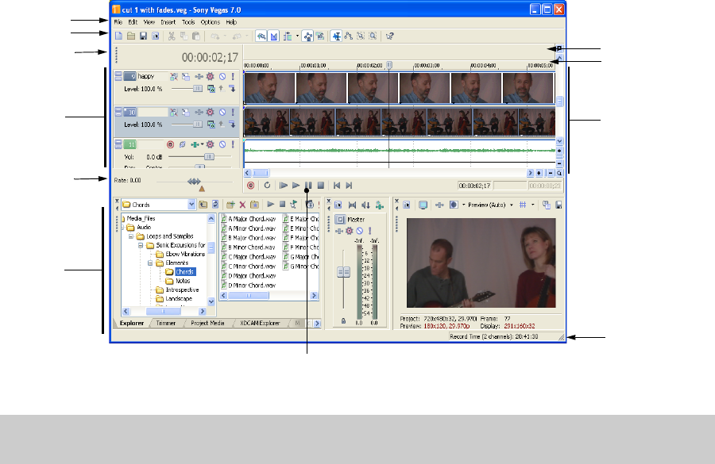
Task: Open the Tools menu
Action: tap(188, 22)
